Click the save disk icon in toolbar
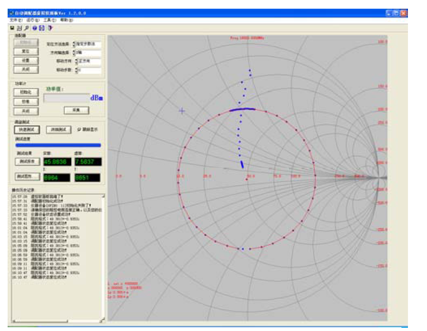This screenshot has height=331, width=427. click(13, 28)
